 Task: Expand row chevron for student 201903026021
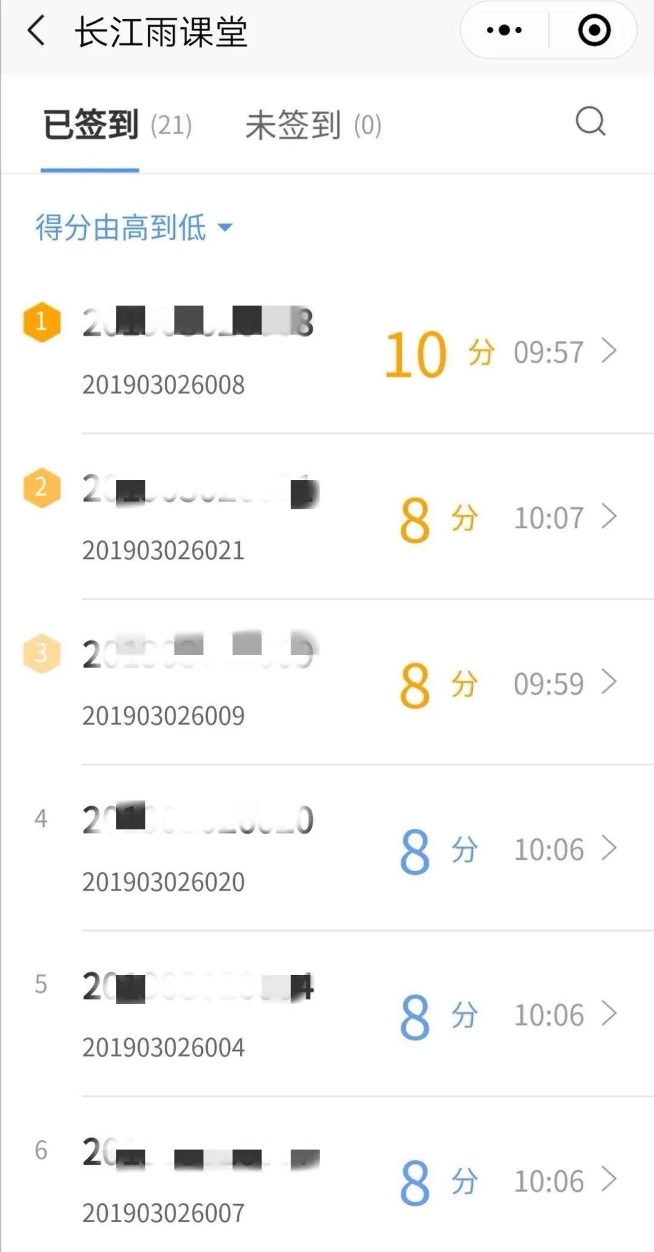point(609,516)
